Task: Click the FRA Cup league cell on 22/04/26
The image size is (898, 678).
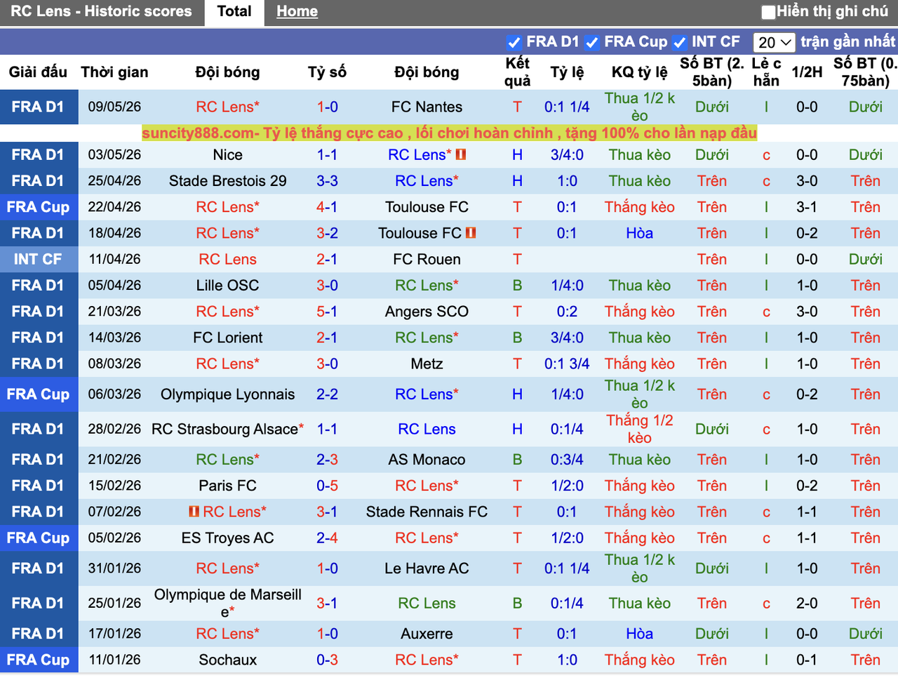Action: (38, 207)
